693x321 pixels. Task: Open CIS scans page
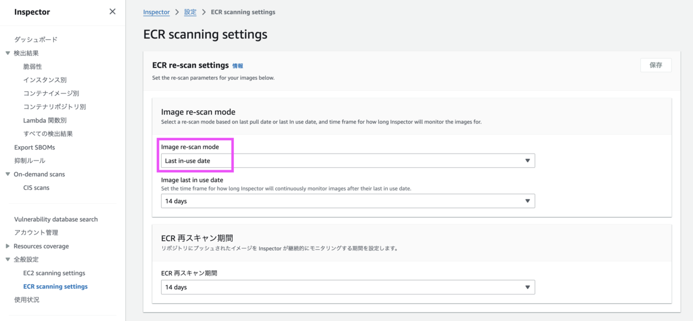pyautogui.click(x=36, y=188)
